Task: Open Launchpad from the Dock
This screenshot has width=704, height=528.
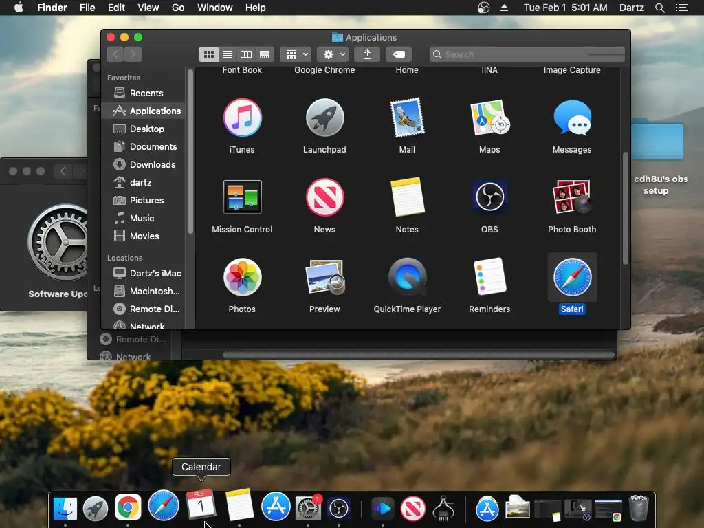Action: click(x=96, y=509)
